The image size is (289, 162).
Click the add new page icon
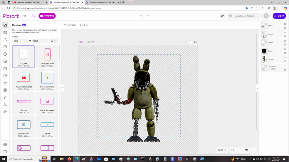tap(191, 42)
